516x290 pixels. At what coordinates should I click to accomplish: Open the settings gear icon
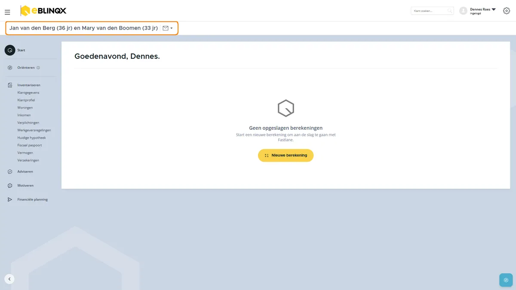[507, 11]
